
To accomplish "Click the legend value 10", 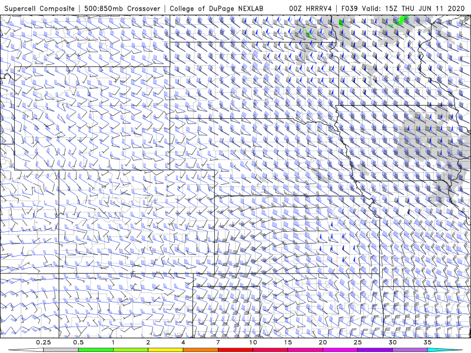I will (253, 342).
